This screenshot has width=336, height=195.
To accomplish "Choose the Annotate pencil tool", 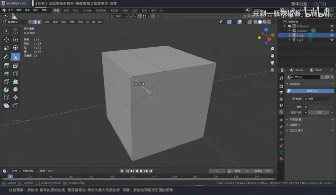I will (x=7, y=57).
